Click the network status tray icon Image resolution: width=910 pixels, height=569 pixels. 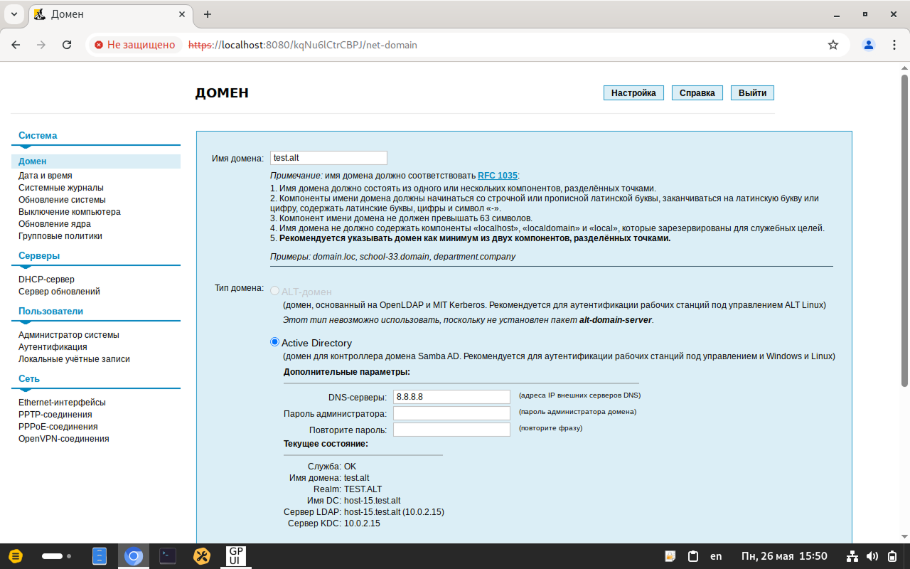[853, 556]
